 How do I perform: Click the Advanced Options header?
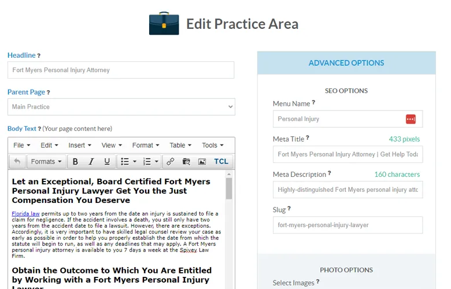click(x=346, y=63)
